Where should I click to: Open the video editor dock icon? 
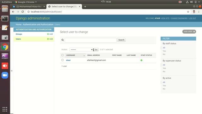coord(5,56)
